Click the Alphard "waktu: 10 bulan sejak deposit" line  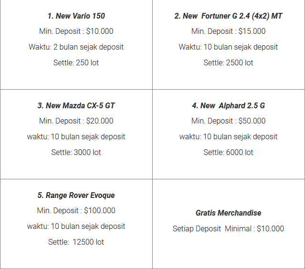[228, 136]
